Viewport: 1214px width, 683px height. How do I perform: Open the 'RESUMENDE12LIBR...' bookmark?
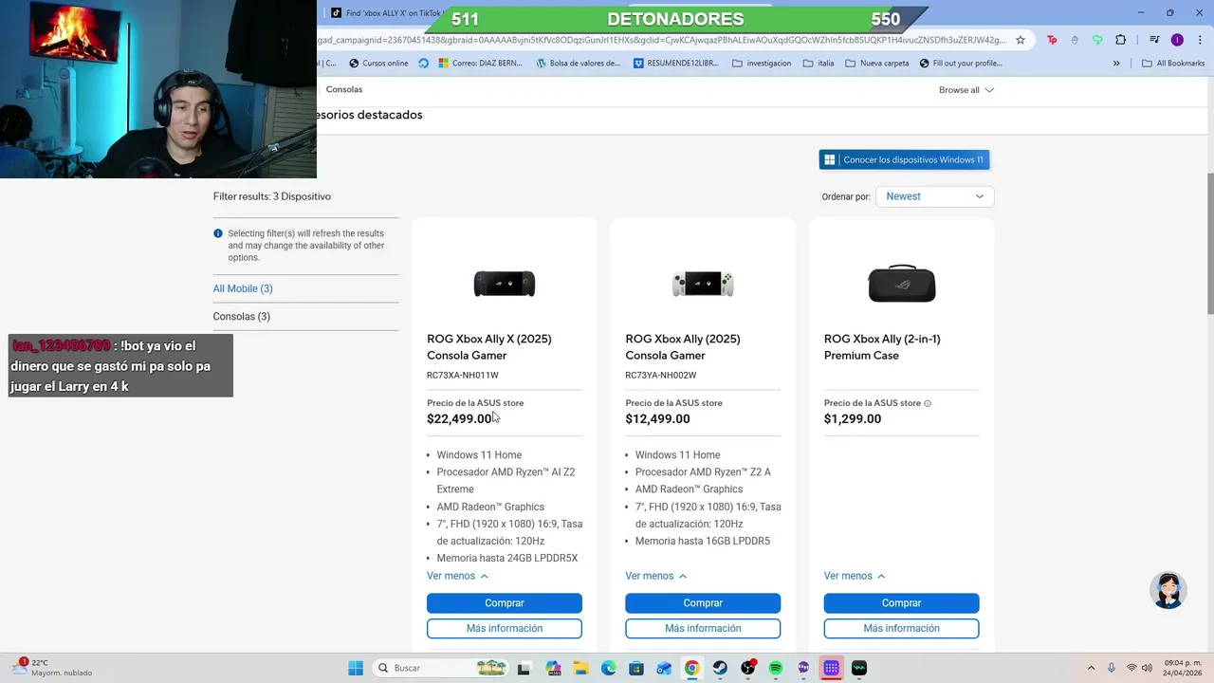(x=678, y=64)
